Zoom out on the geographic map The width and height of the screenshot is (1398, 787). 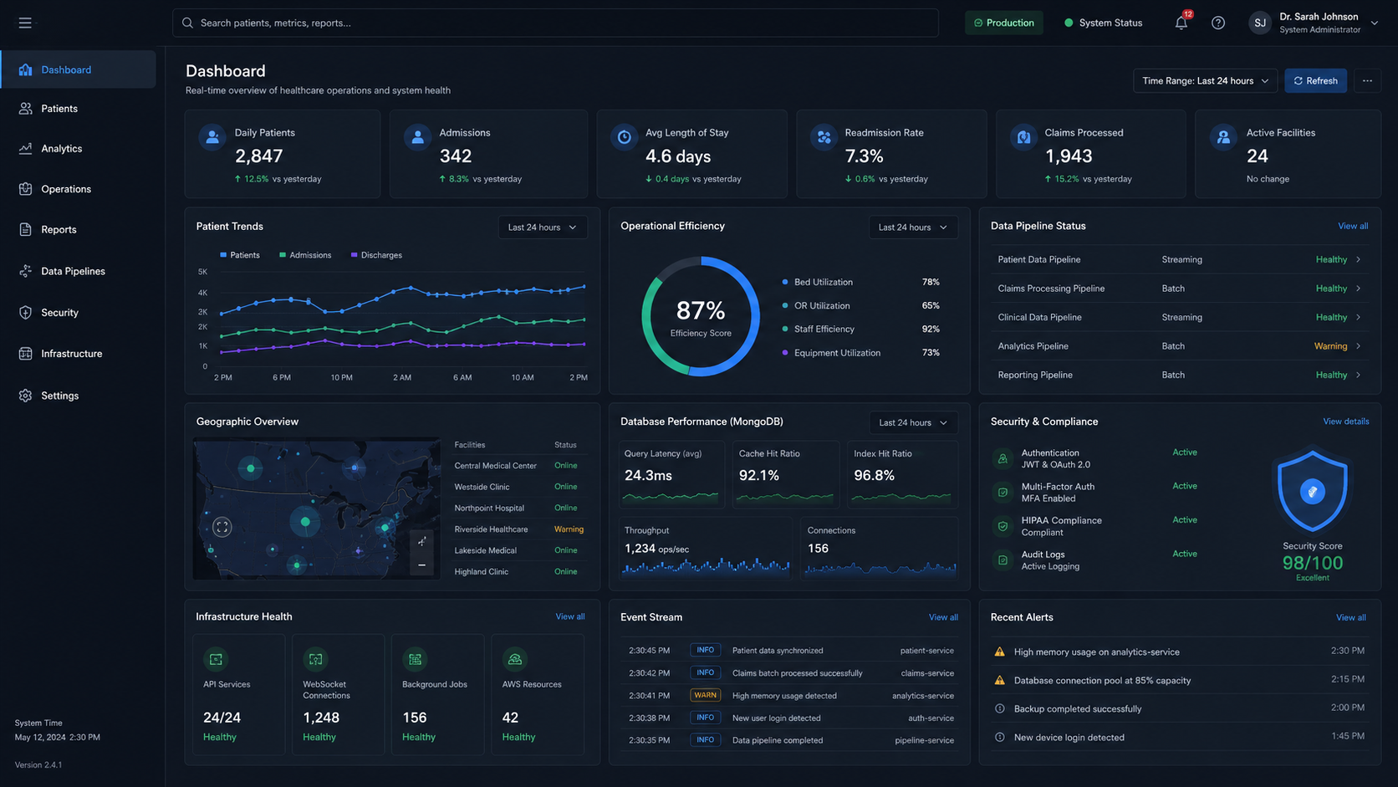click(x=421, y=565)
